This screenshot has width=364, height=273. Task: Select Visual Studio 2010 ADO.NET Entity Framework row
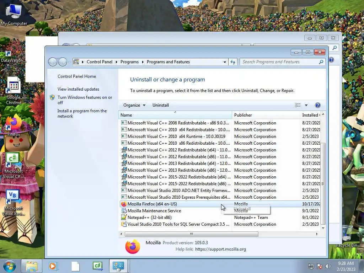220,191
